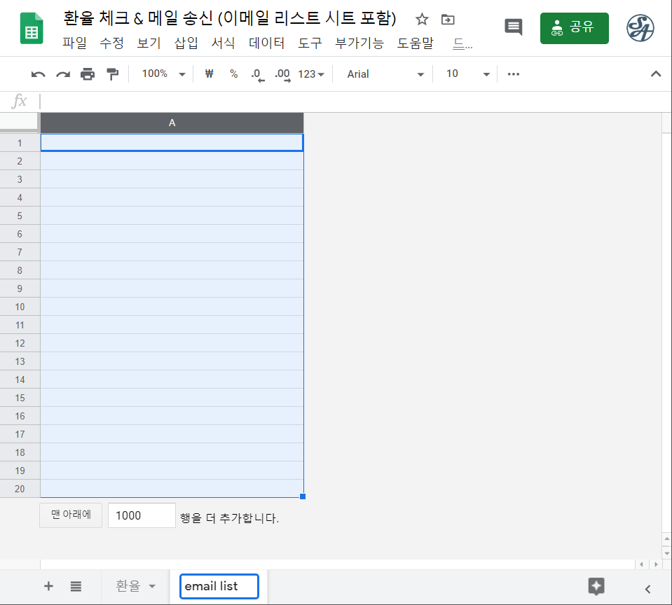672x605 pixels.
Task: Toggle formula bar focus by clicking fx
Action: [x=20, y=101]
